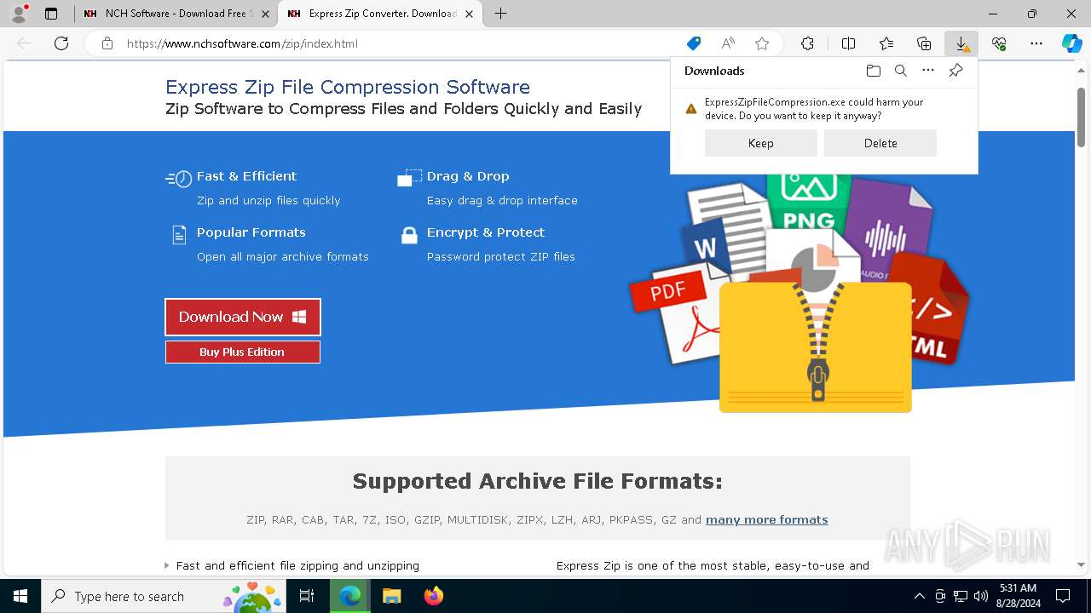Open the Collections icon

tap(924, 43)
